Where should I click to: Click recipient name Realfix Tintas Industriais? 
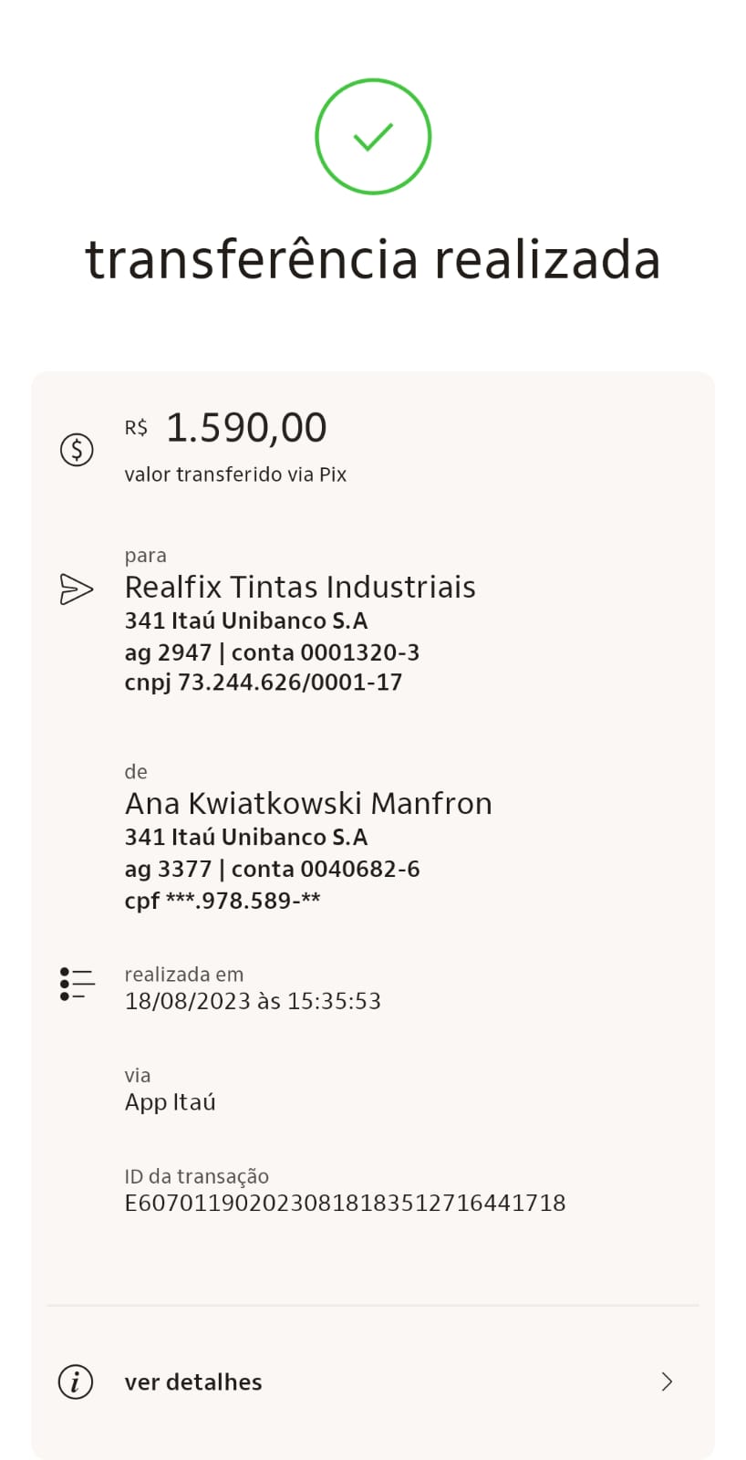(300, 587)
